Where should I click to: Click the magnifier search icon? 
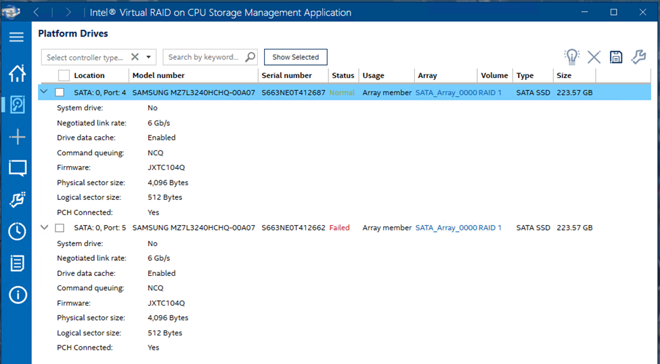click(x=250, y=57)
